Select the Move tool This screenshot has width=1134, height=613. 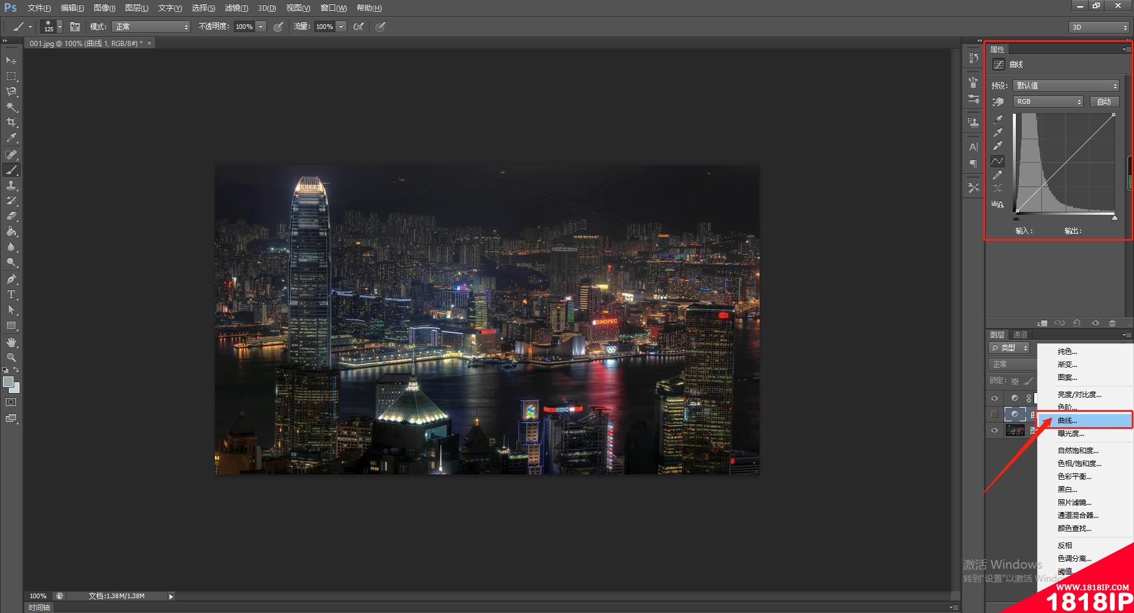11,60
